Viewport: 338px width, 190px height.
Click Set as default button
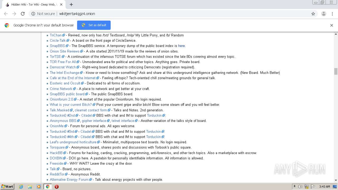[94, 25]
